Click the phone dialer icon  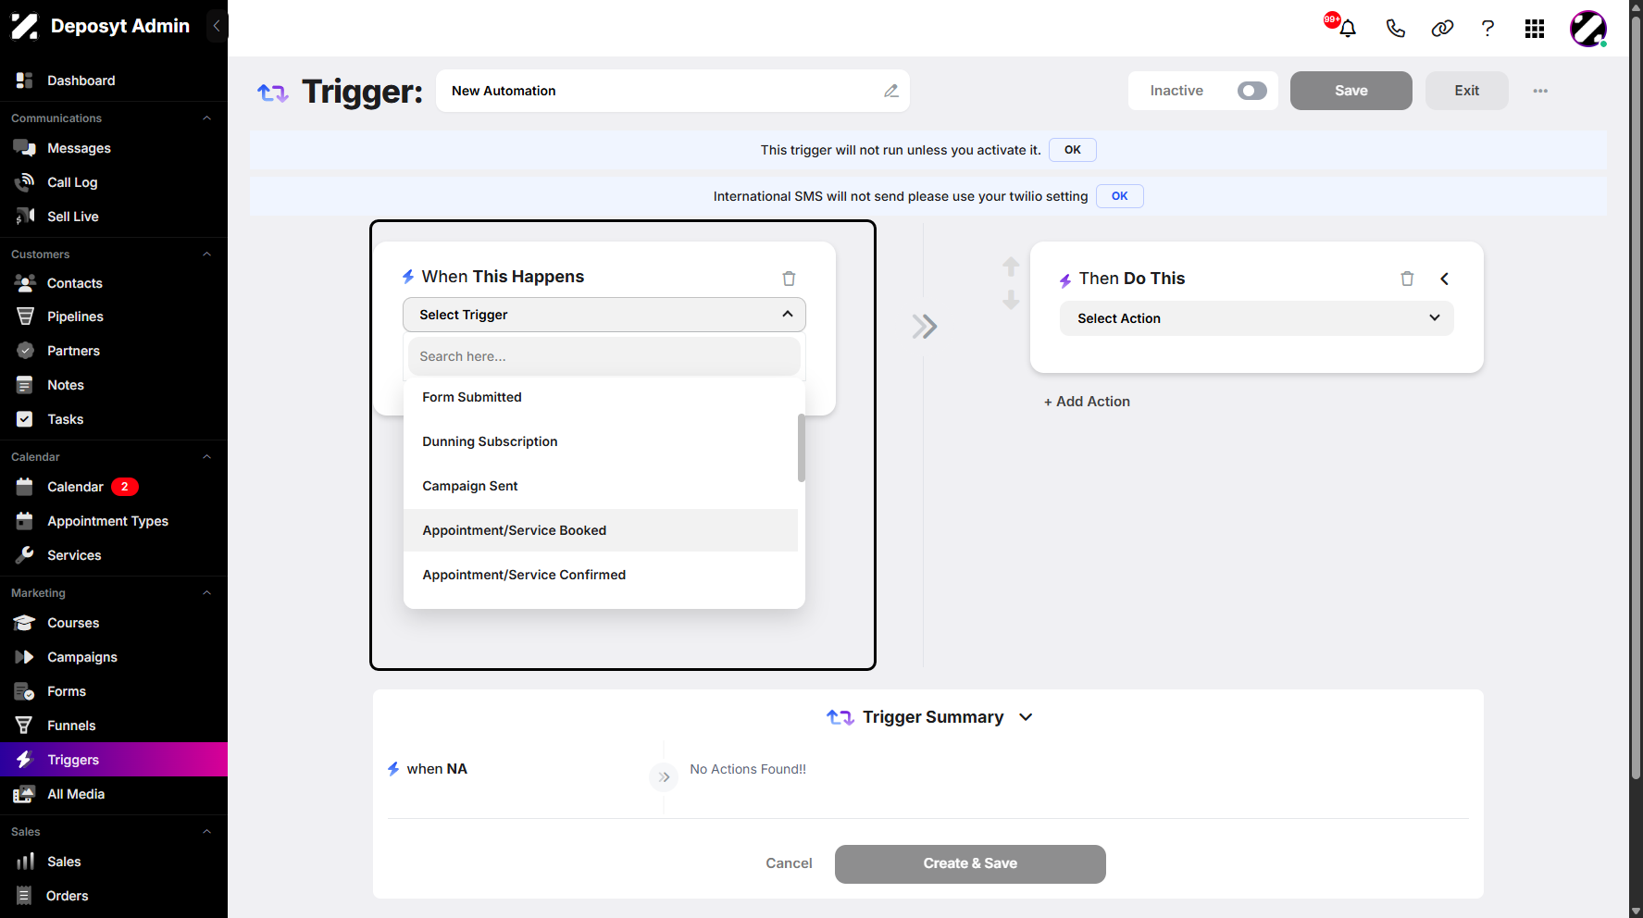tap(1395, 29)
